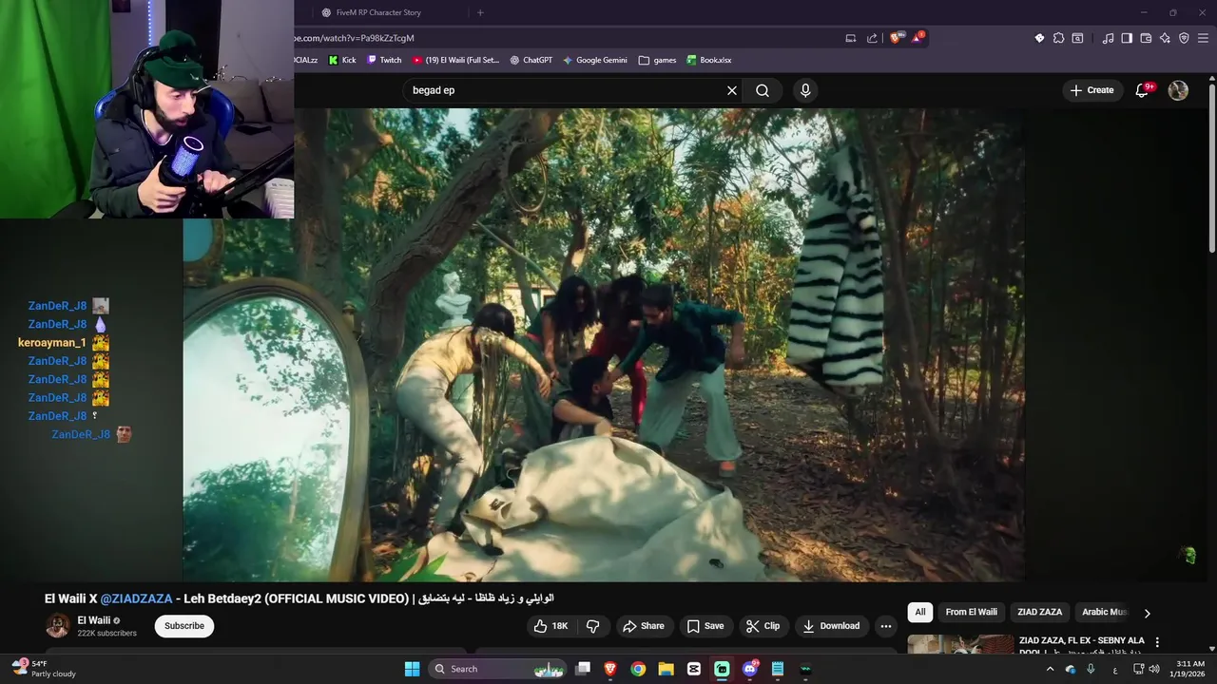
Task: Click the Create button on YouTube
Action: pos(1091,90)
